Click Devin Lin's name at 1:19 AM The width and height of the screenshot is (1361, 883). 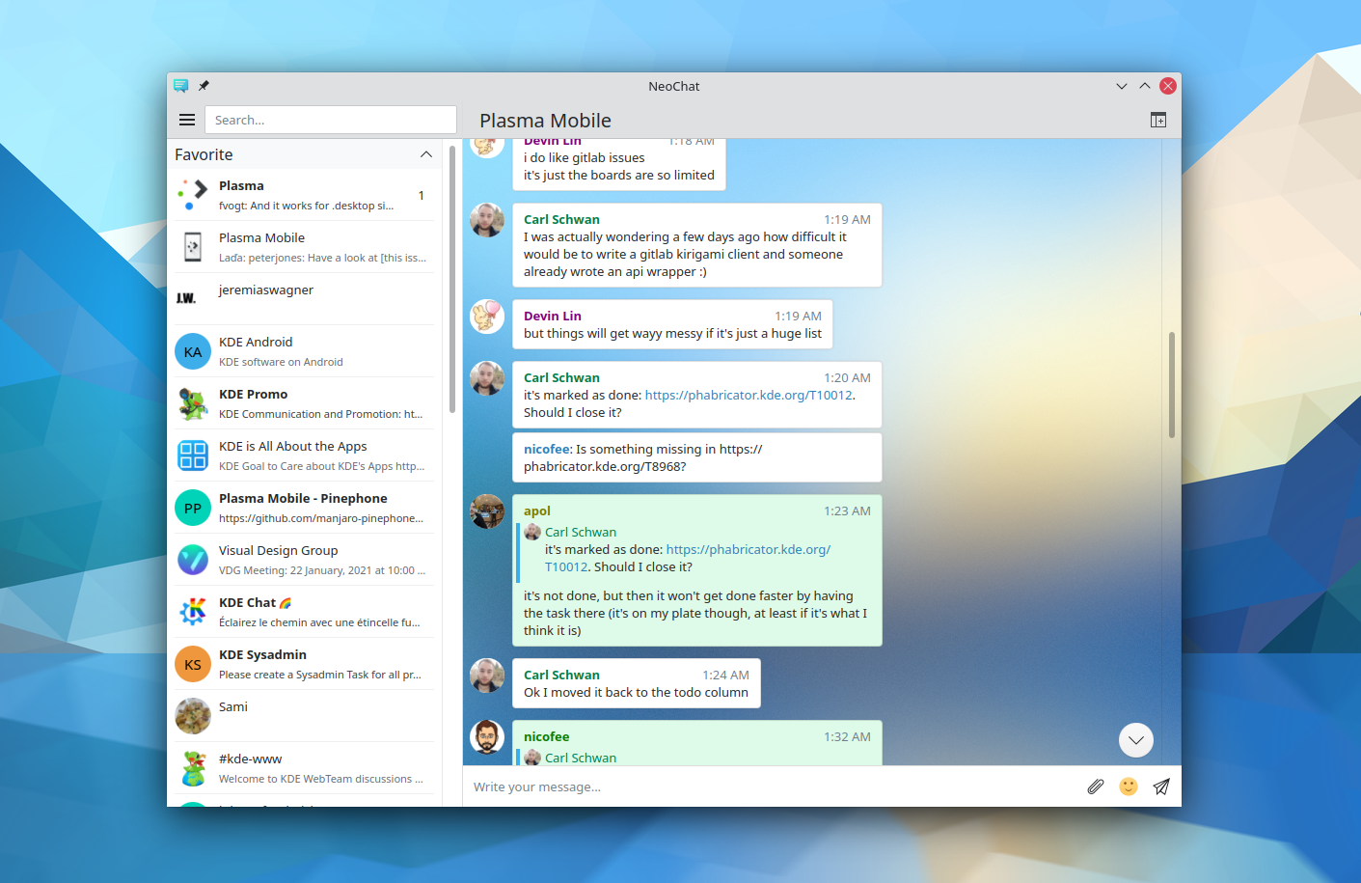click(x=552, y=316)
